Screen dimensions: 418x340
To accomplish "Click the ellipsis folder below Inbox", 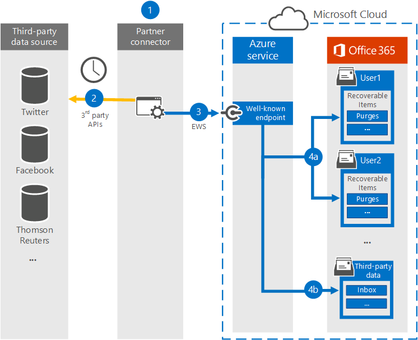I will (366, 304).
